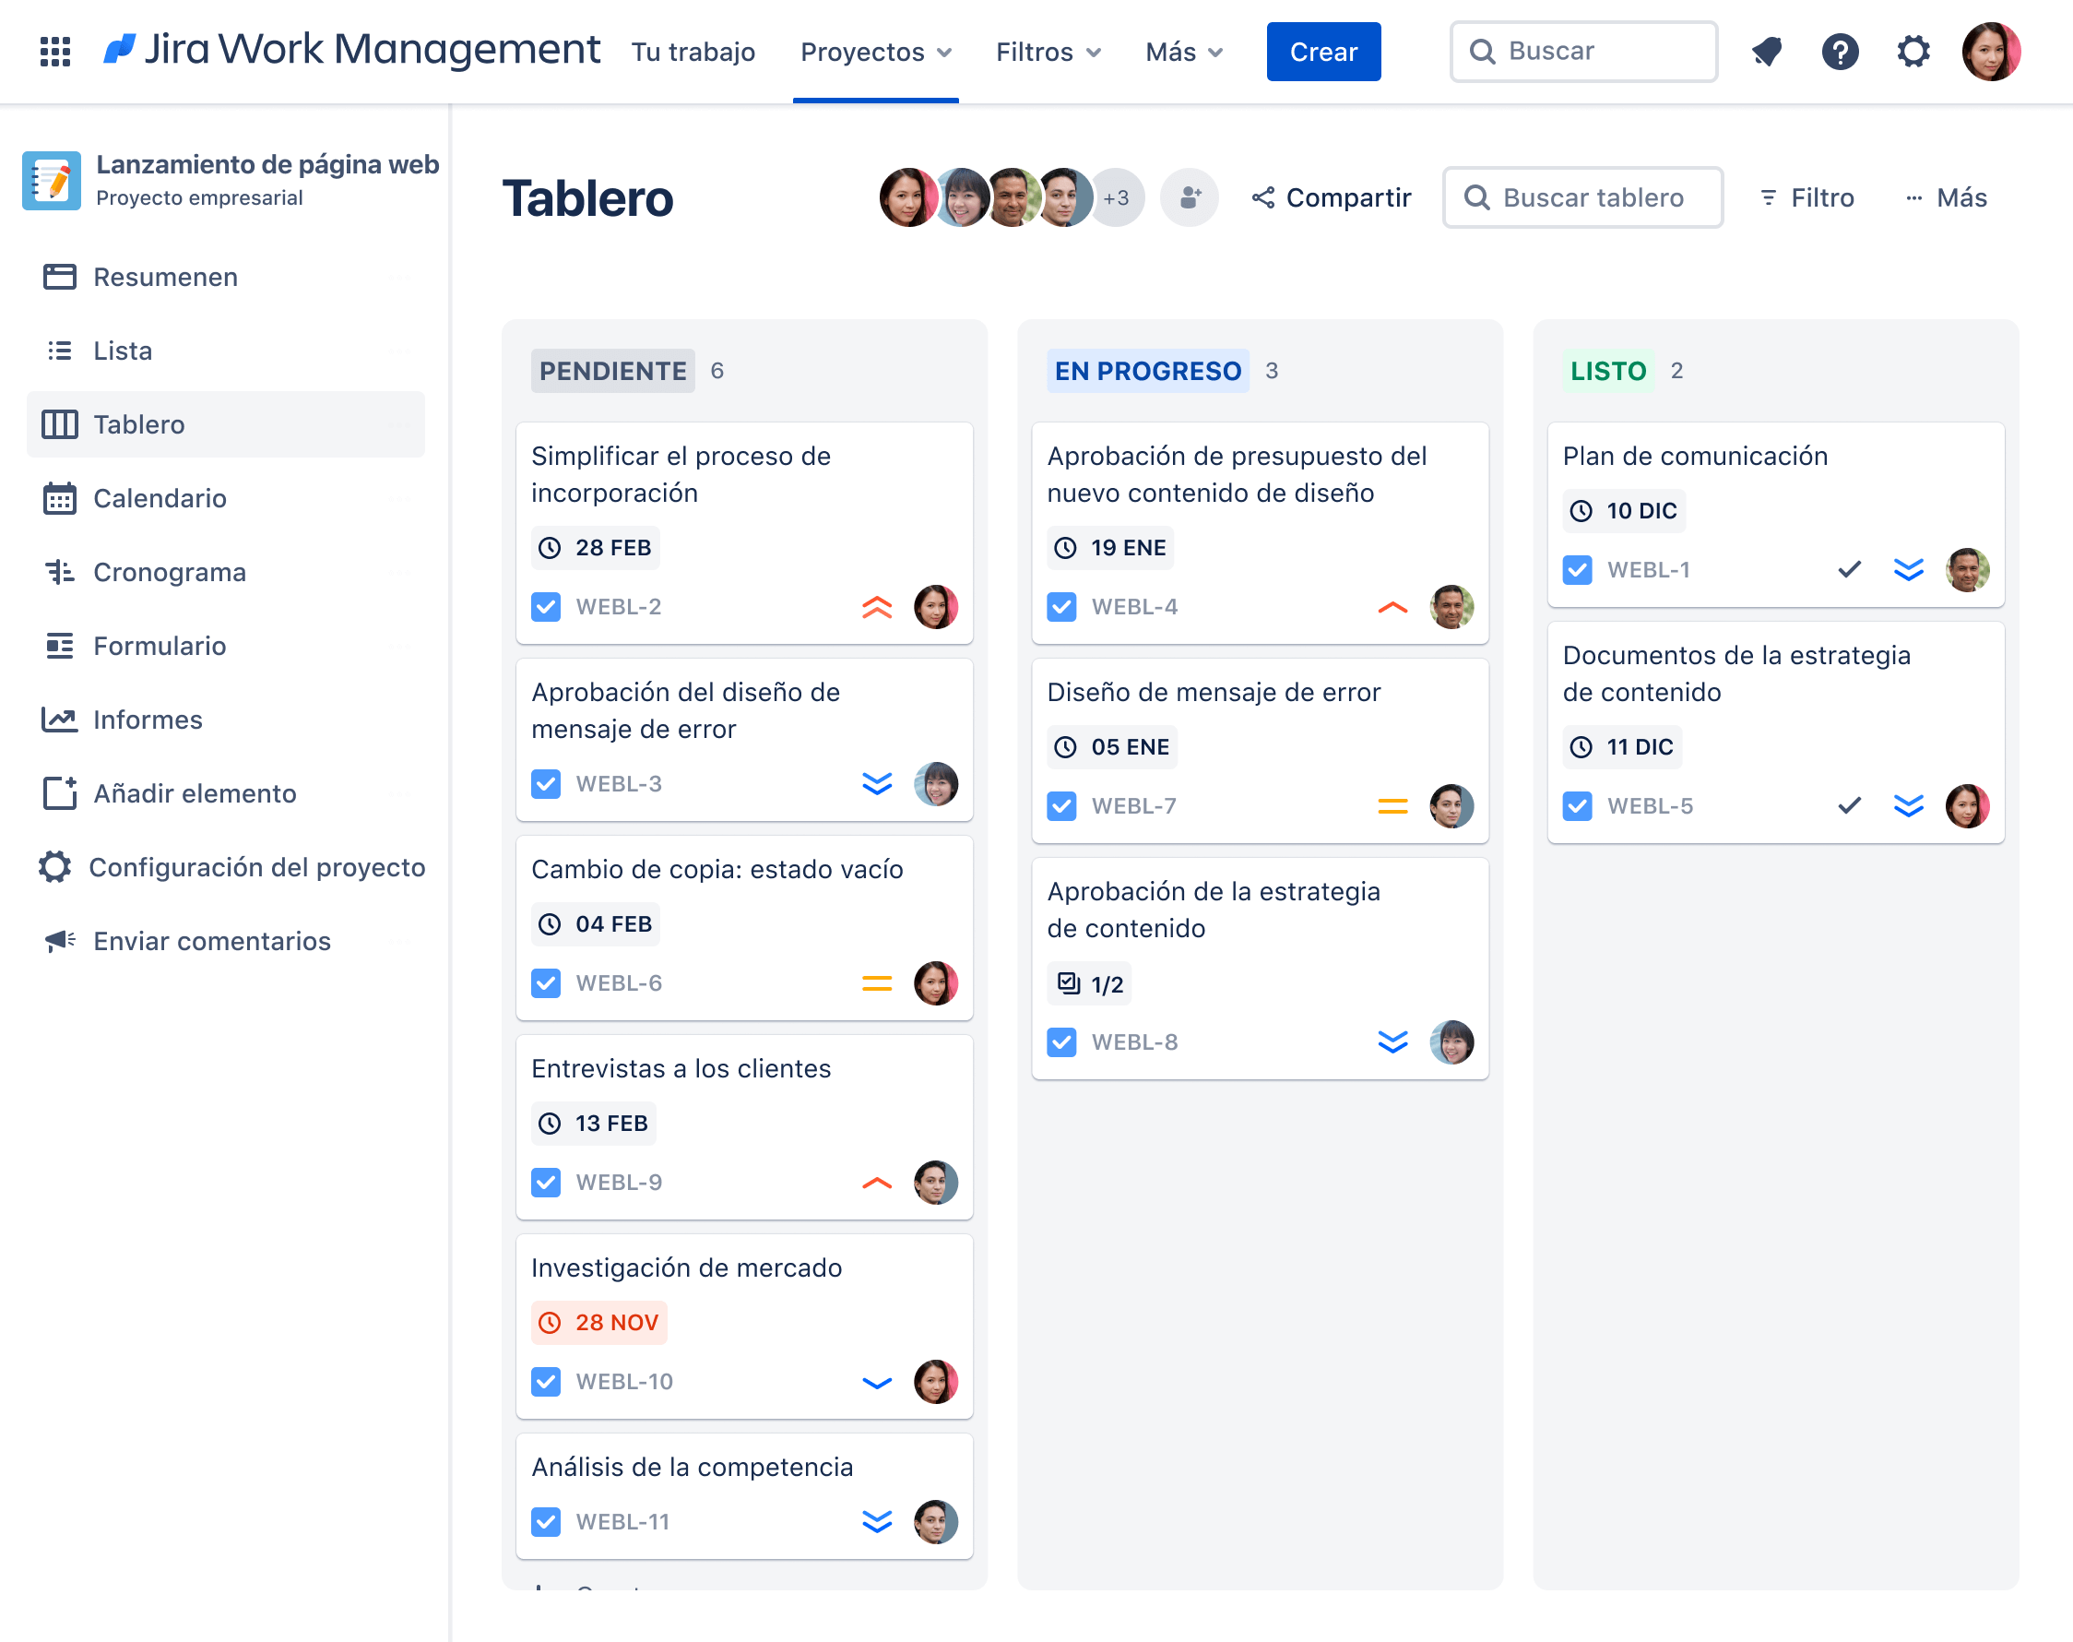Open Cronograma view in sidebar
2073x1642 pixels.
(x=170, y=570)
